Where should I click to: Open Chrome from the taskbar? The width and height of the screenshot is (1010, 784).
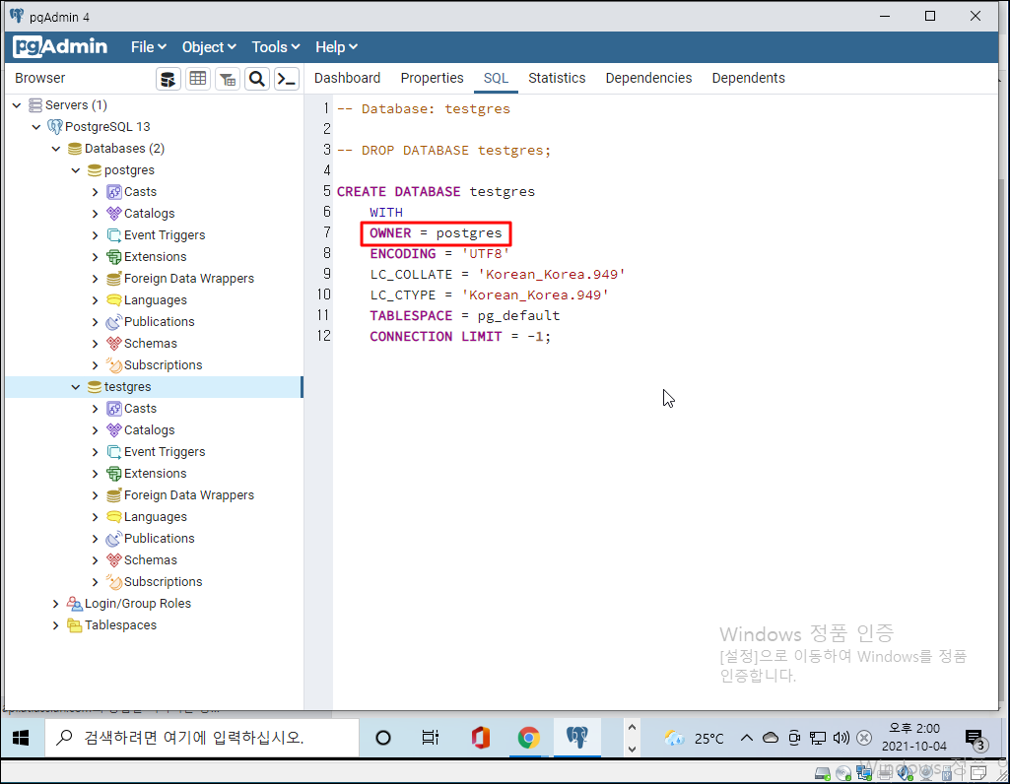click(x=528, y=738)
